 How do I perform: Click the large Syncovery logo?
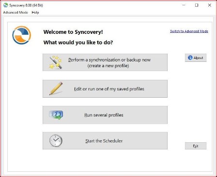click(21, 35)
